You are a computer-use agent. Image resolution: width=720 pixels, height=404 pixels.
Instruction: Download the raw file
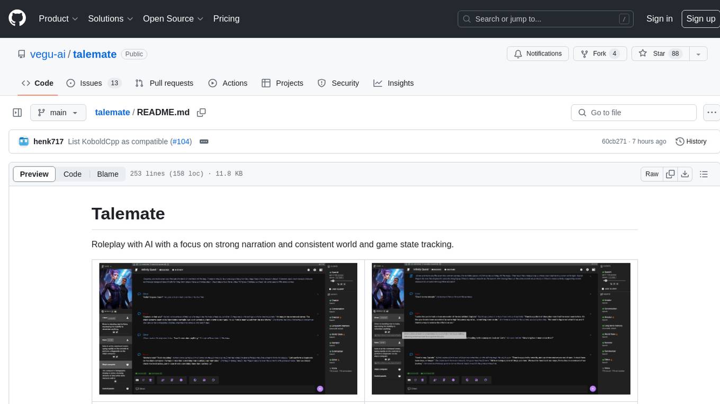[x=685, y=174]
